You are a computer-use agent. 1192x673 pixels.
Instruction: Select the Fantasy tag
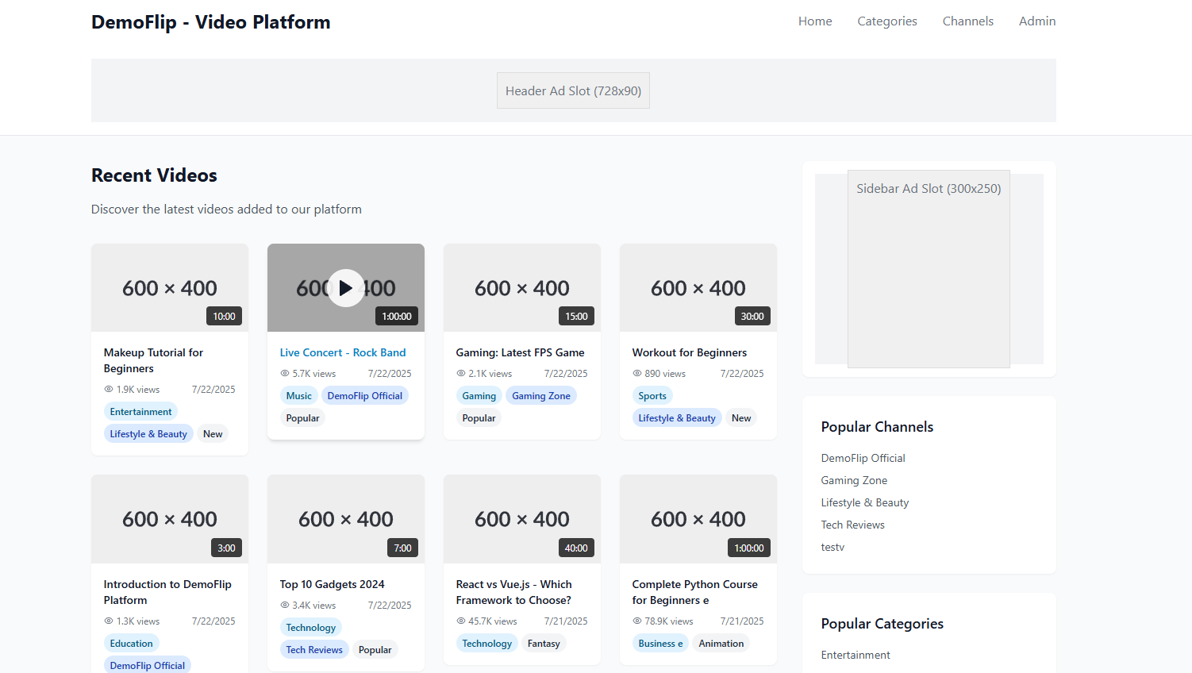544,644
